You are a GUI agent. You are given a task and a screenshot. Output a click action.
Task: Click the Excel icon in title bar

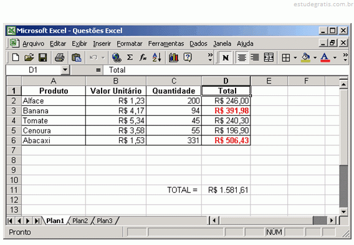11,31
